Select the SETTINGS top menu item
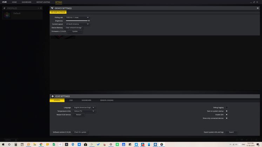 pos(59,2)
